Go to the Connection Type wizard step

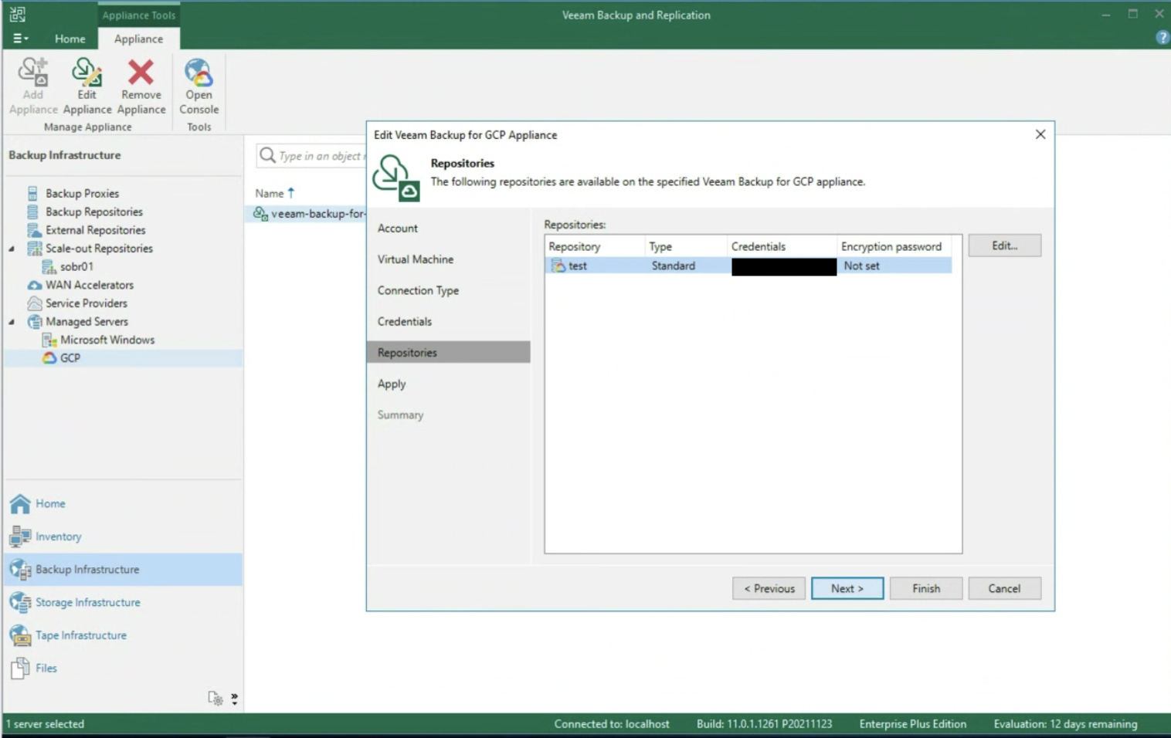[418, 290]
